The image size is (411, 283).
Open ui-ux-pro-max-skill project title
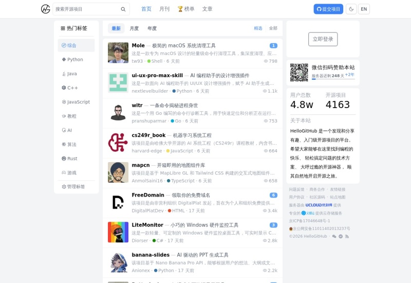pos(157,75)
